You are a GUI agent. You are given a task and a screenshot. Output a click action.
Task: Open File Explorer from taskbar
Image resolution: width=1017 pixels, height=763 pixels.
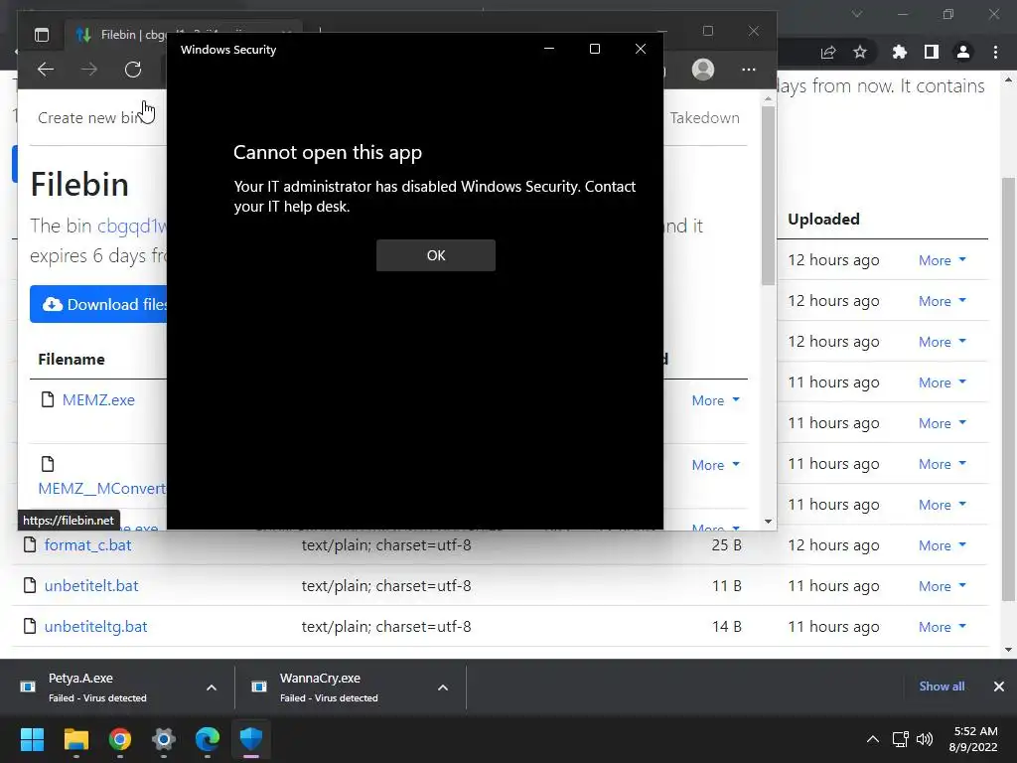click(x=75, y=739)
